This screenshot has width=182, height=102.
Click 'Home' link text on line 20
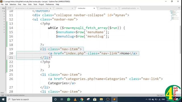(125, 53)
